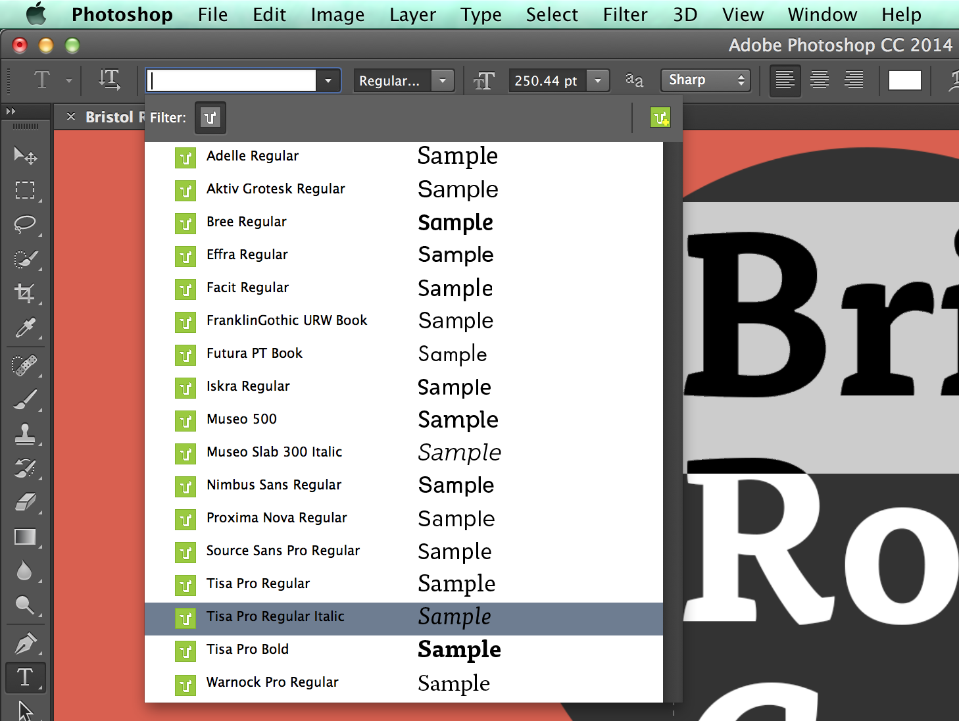Screen dimensions: 959x721
Task: Select the Horizontal Type tool in toolbox
Action: tap(25, 678)
